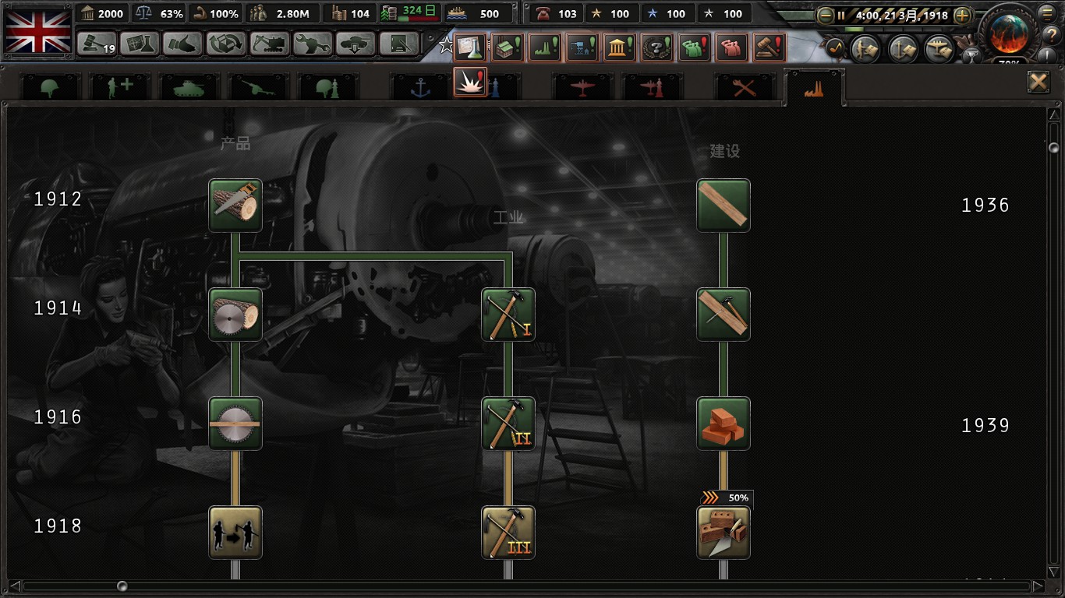Switch to the engineering tools research tab

[745, 86]
